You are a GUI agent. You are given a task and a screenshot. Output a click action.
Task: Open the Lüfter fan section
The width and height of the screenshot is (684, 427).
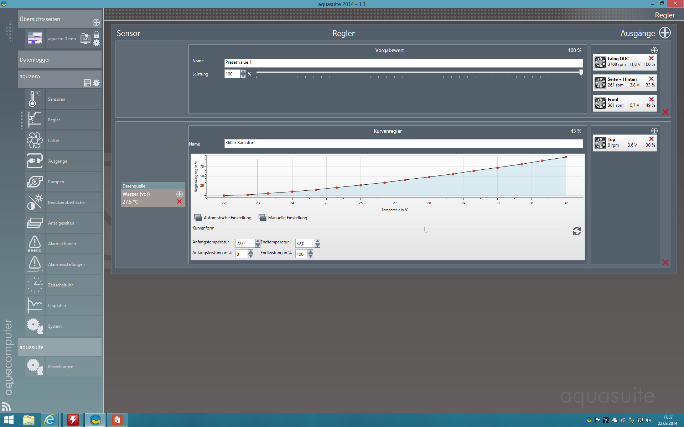[35, 140]
